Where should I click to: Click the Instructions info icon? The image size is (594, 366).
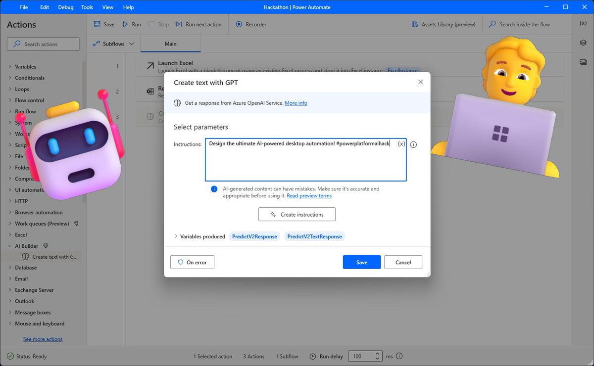point(414,145)
